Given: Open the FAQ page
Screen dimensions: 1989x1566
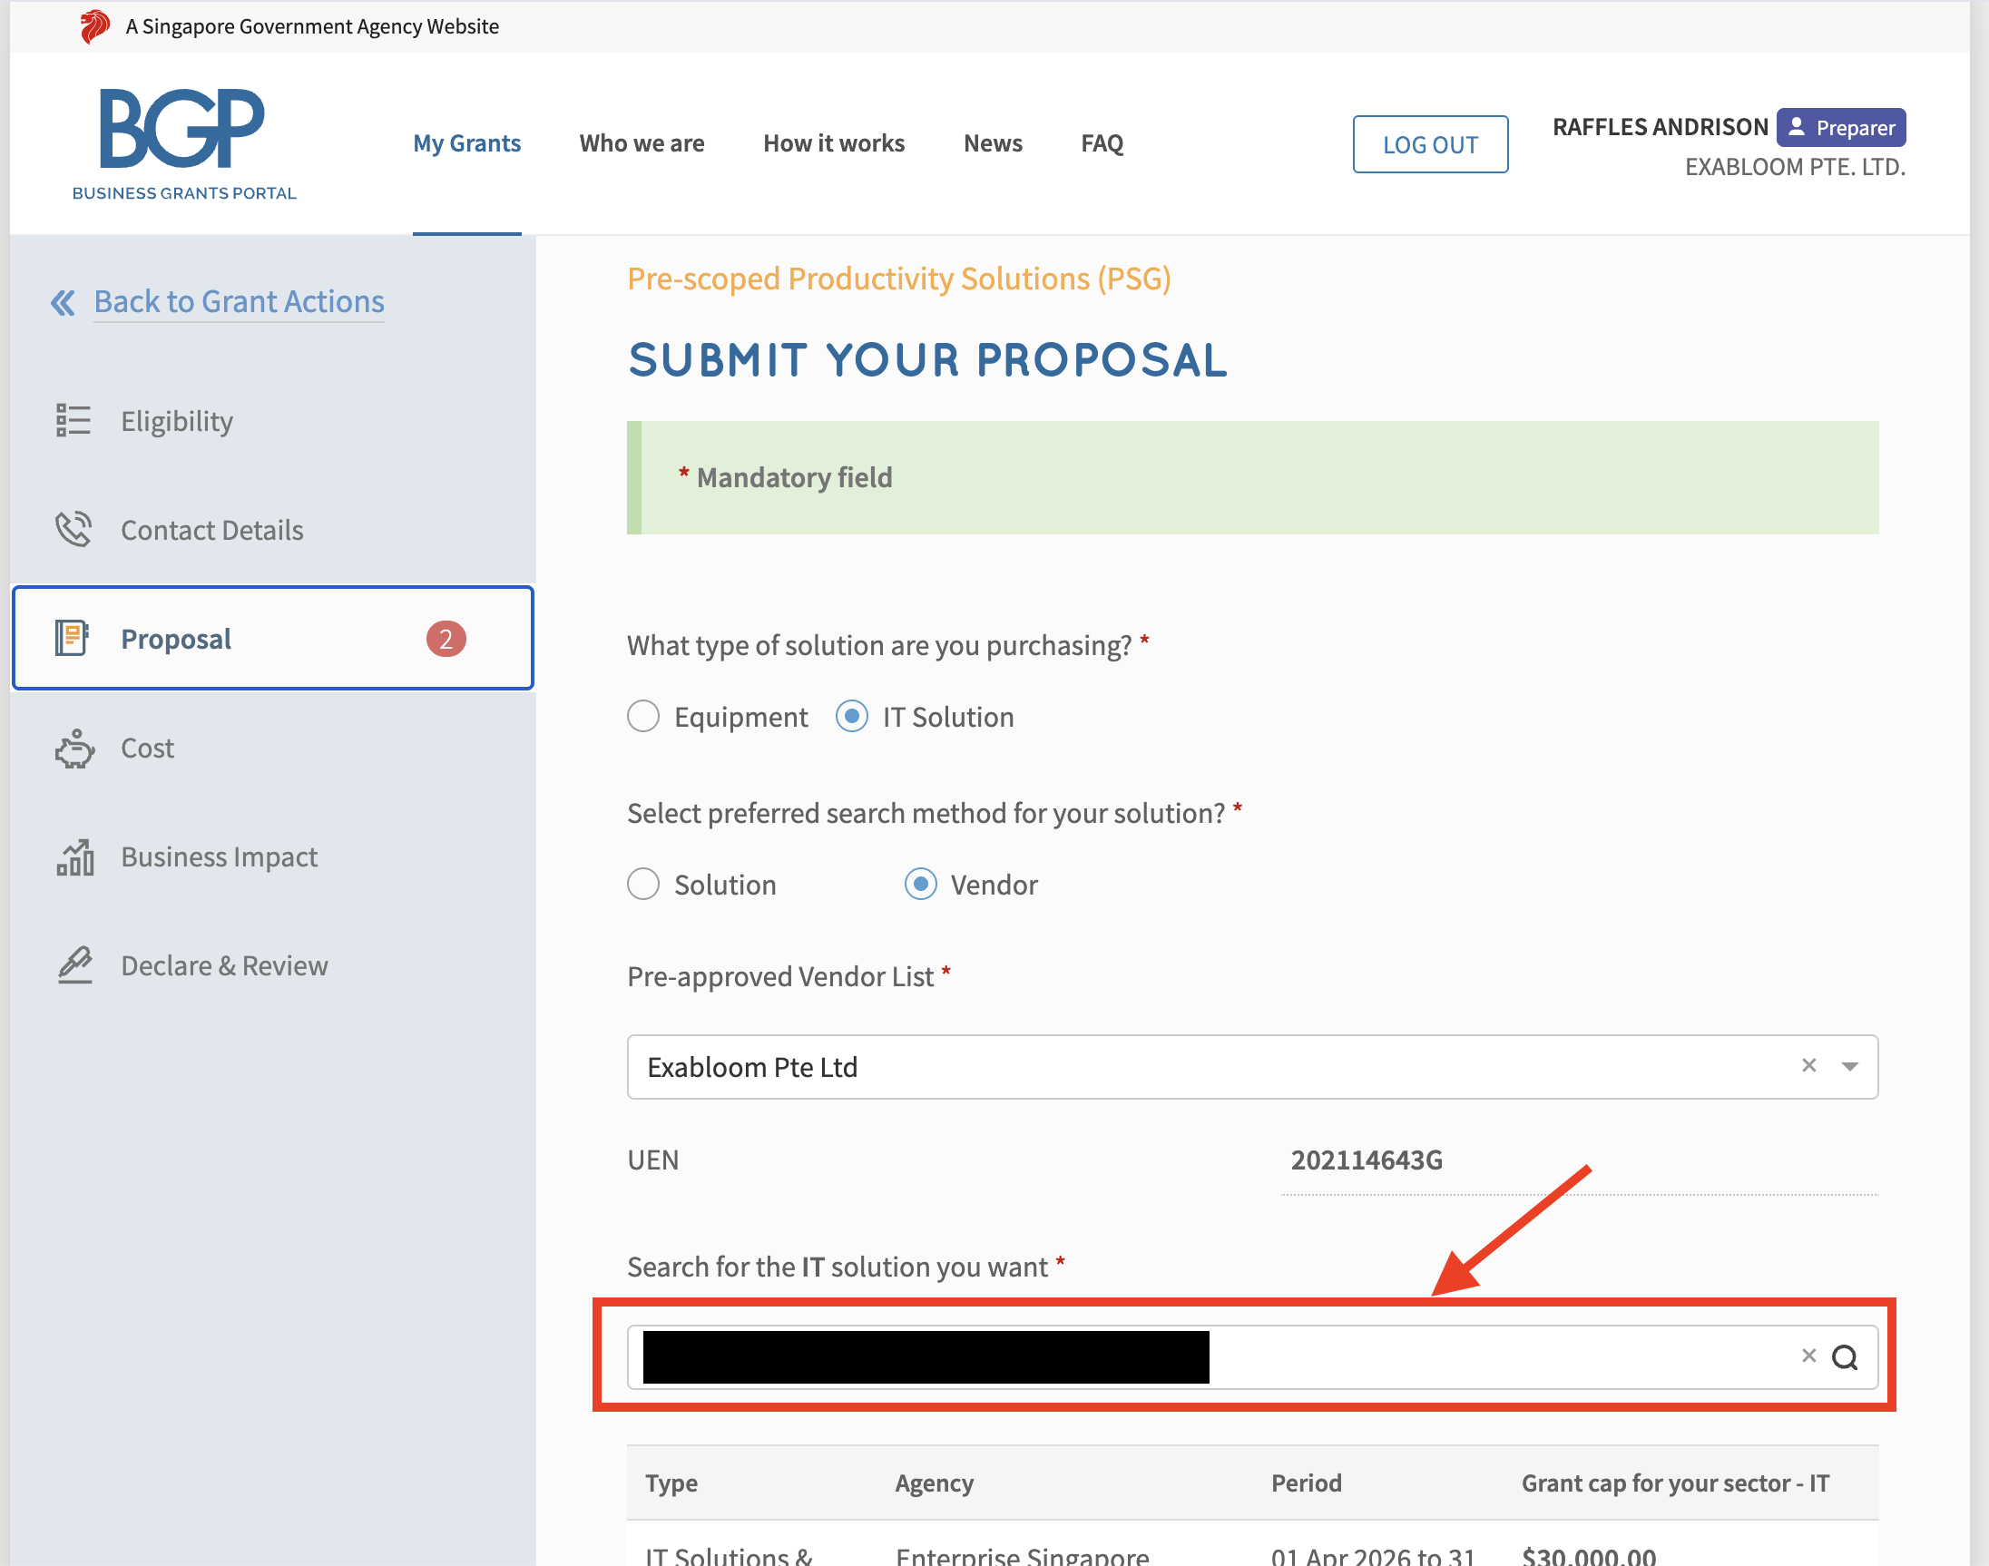Looking at the screenshot, I should pos(1102,143).
